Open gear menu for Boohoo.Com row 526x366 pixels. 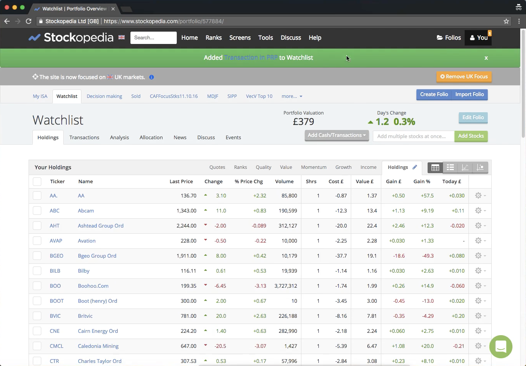click(480, 286)
